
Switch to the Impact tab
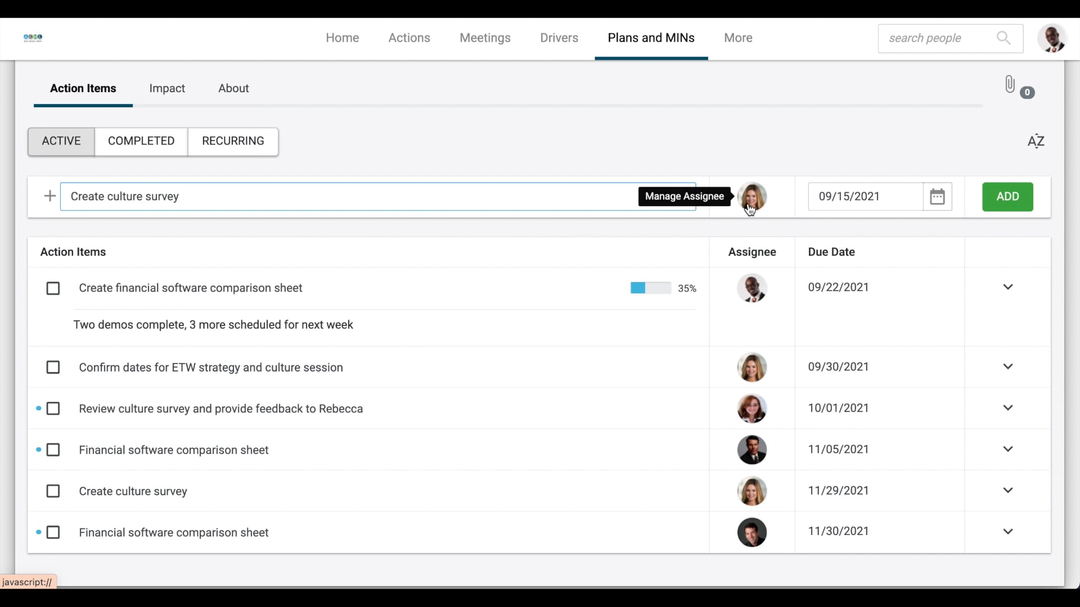(167, 88)
